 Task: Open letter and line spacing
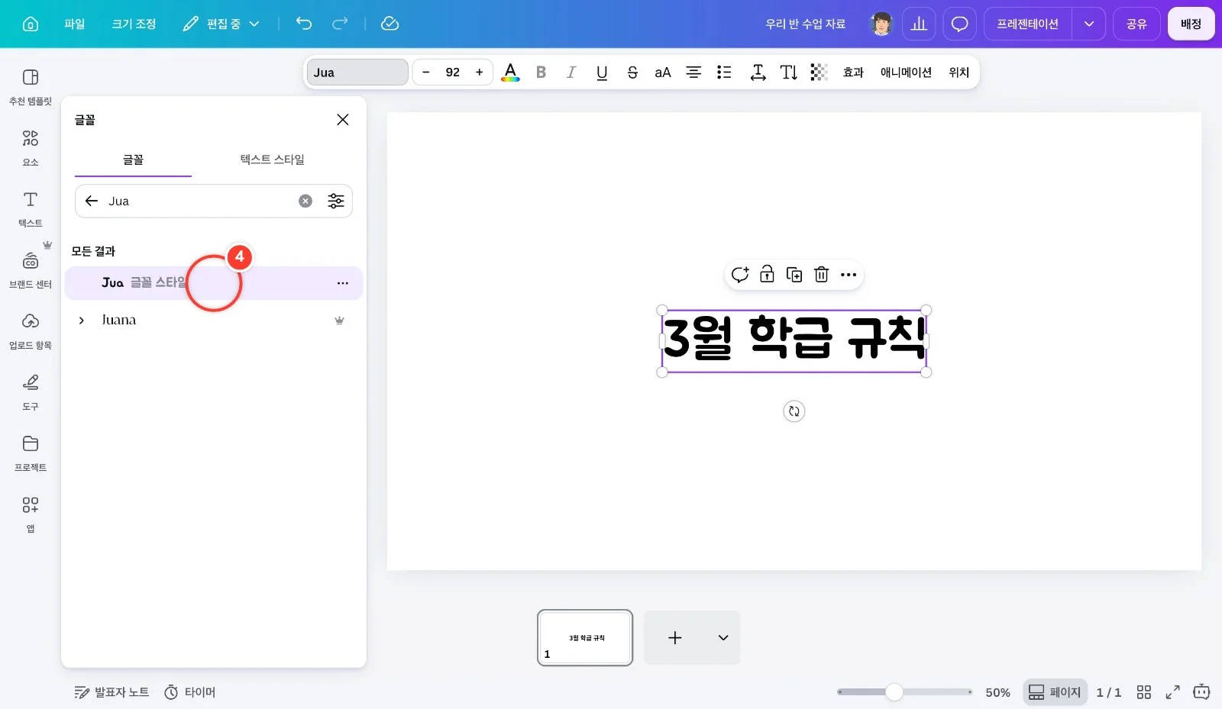758,73
